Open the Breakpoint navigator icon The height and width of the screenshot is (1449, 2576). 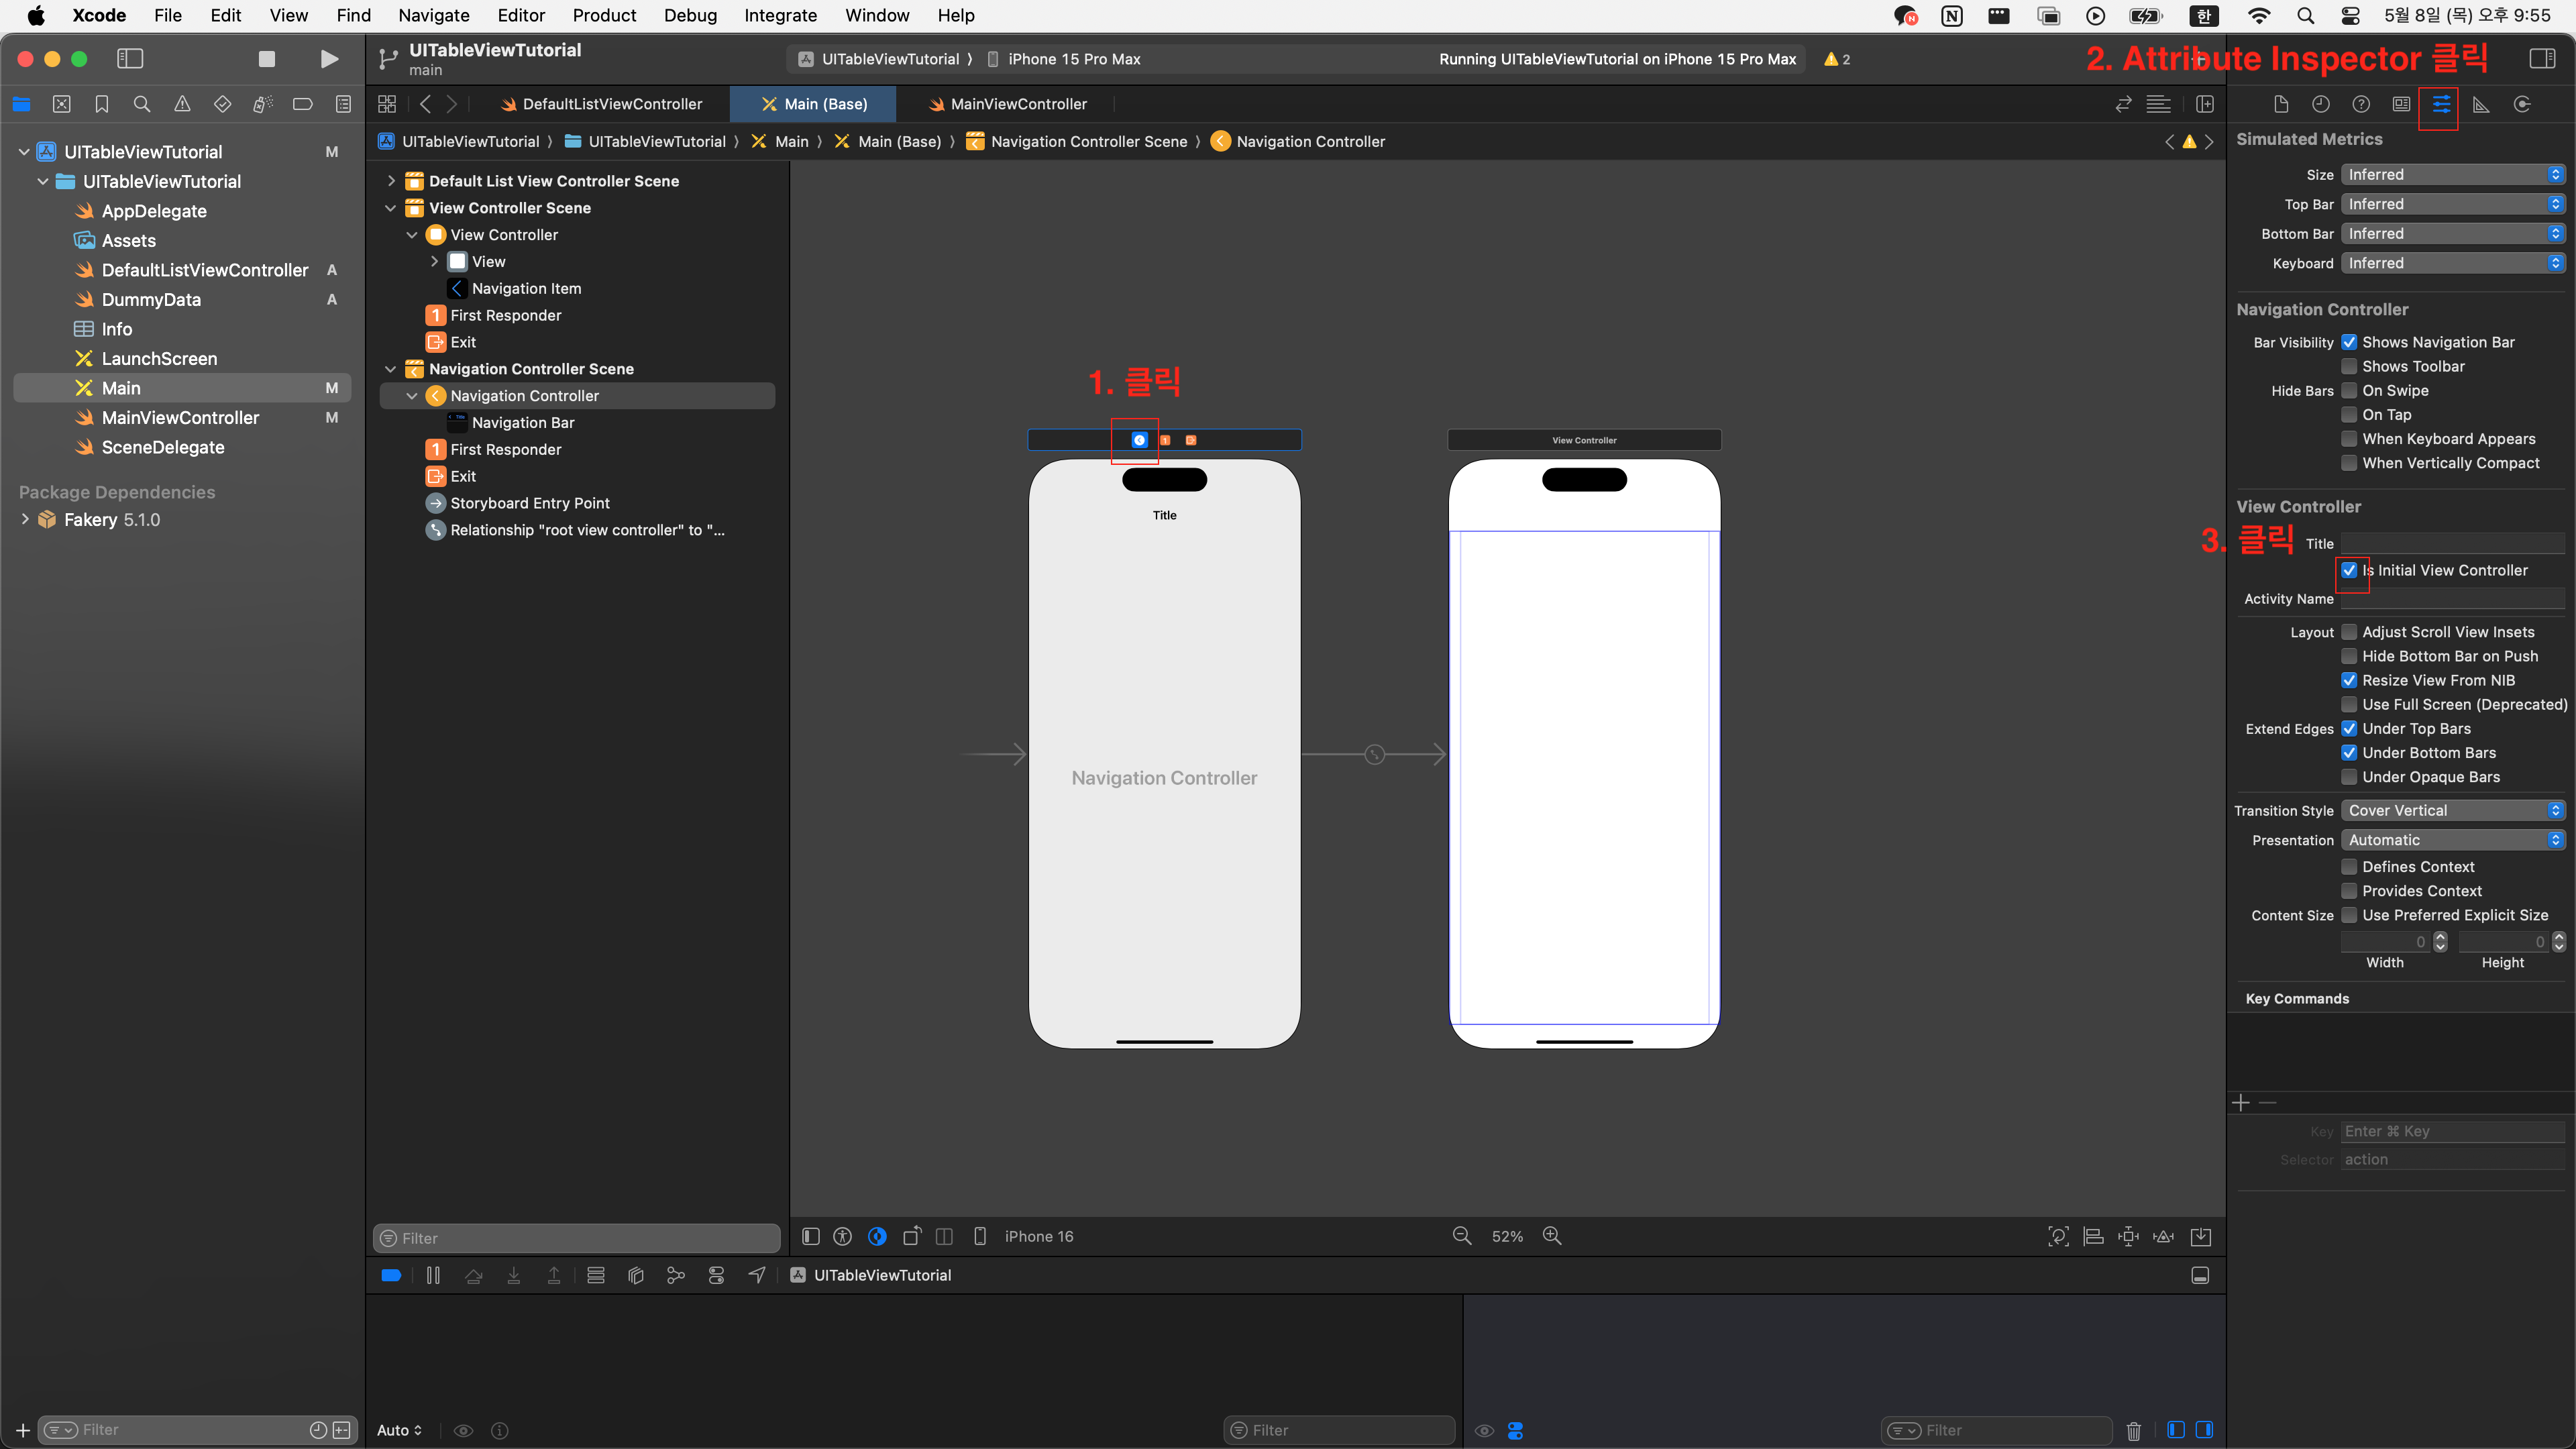tap(302, 104)
